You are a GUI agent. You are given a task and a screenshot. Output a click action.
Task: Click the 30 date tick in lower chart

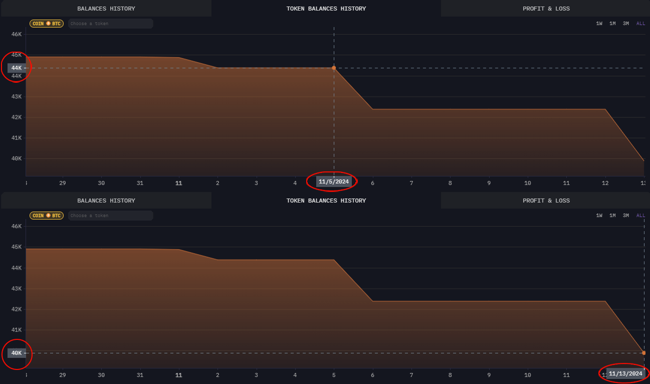tap(101, 375)
